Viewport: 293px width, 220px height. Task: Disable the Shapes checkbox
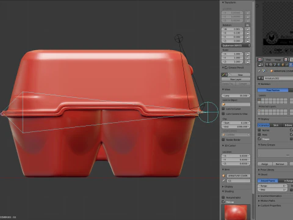point(259,139)
